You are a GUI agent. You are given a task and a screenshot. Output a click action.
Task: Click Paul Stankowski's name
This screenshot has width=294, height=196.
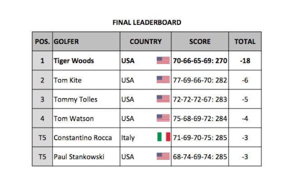(x=79, y=157)
